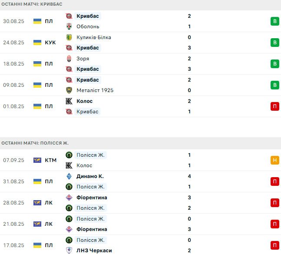The height and width of the screenshot is (254, 281).
Task: Select the Останні матчі: Кривбас section header
Action: (x=32, y=4)
